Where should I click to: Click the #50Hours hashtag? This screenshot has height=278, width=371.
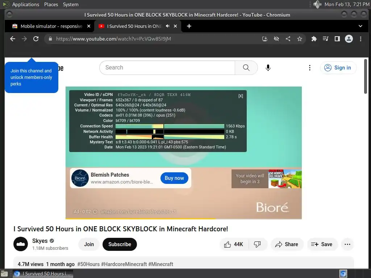88,264
